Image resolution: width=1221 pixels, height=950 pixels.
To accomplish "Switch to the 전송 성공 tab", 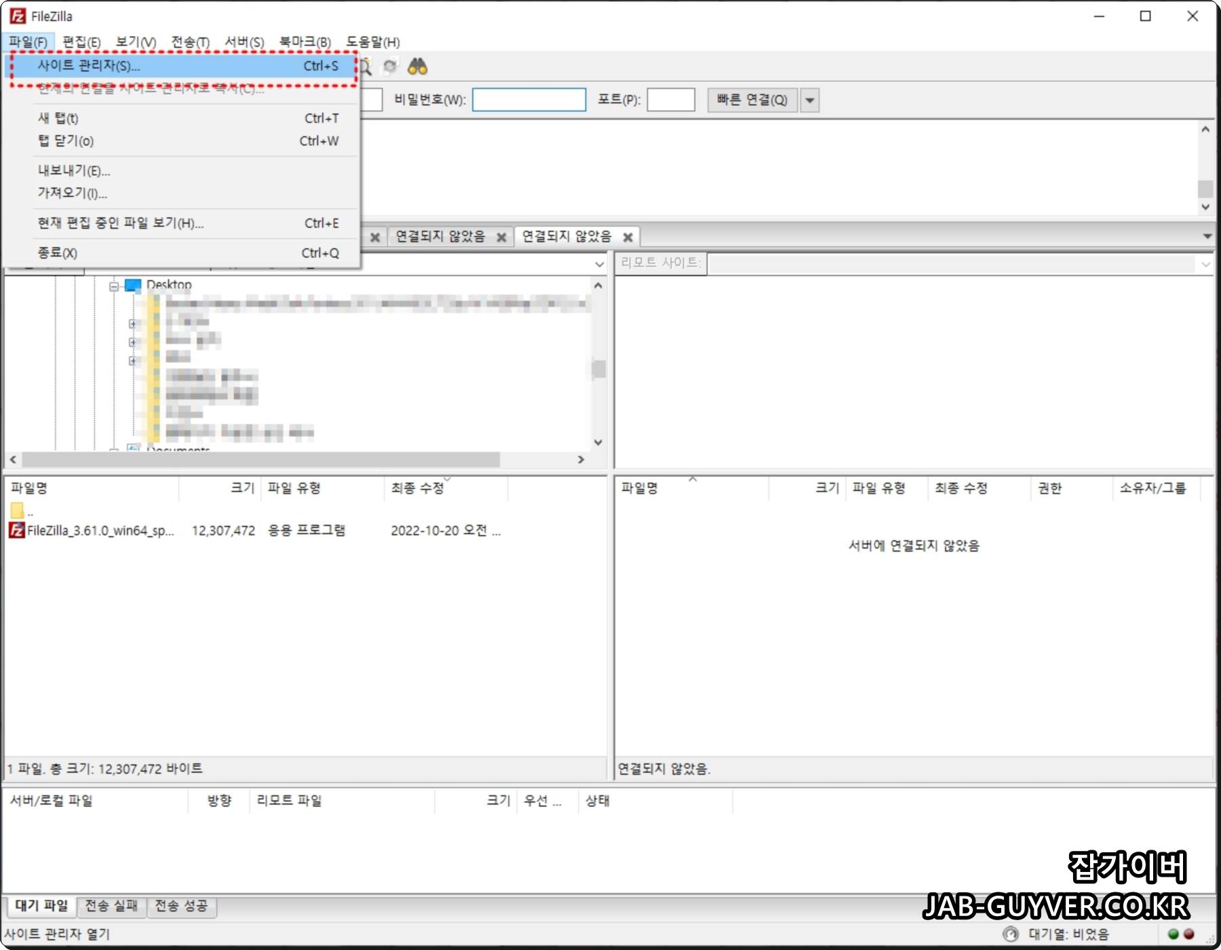I will pyautogui.click(x=182, y=906).
